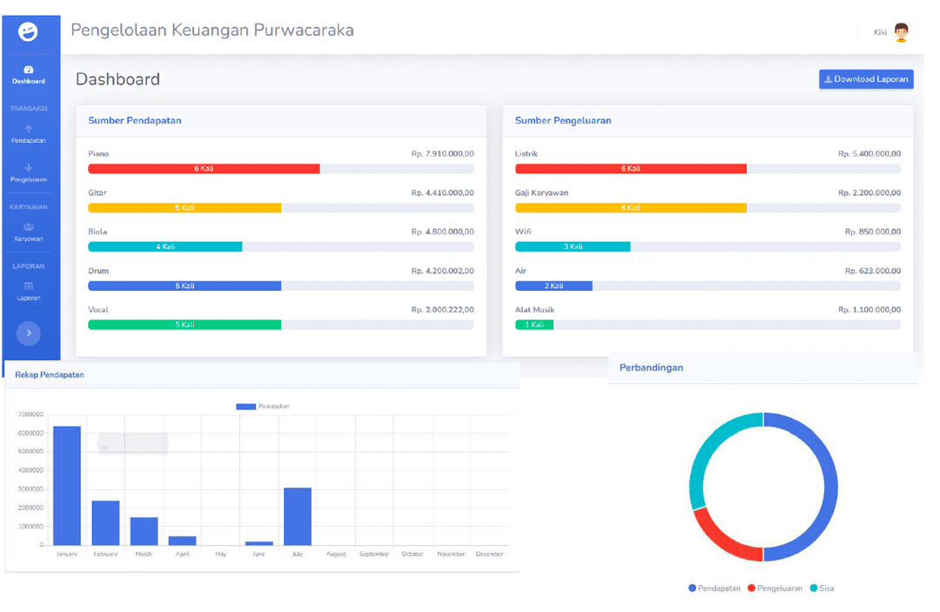Click the yellow Gaji Karyawan progress bar

tap(630, 208)
